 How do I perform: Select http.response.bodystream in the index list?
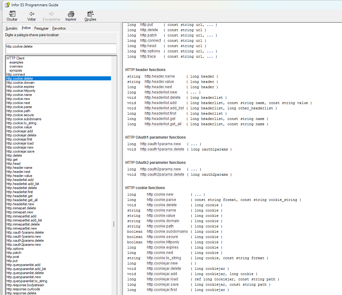coord(25,285)
